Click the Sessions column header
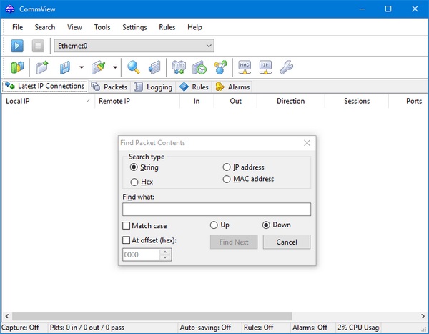Viewport: 429px width, 334px height. tap(357, 101)
